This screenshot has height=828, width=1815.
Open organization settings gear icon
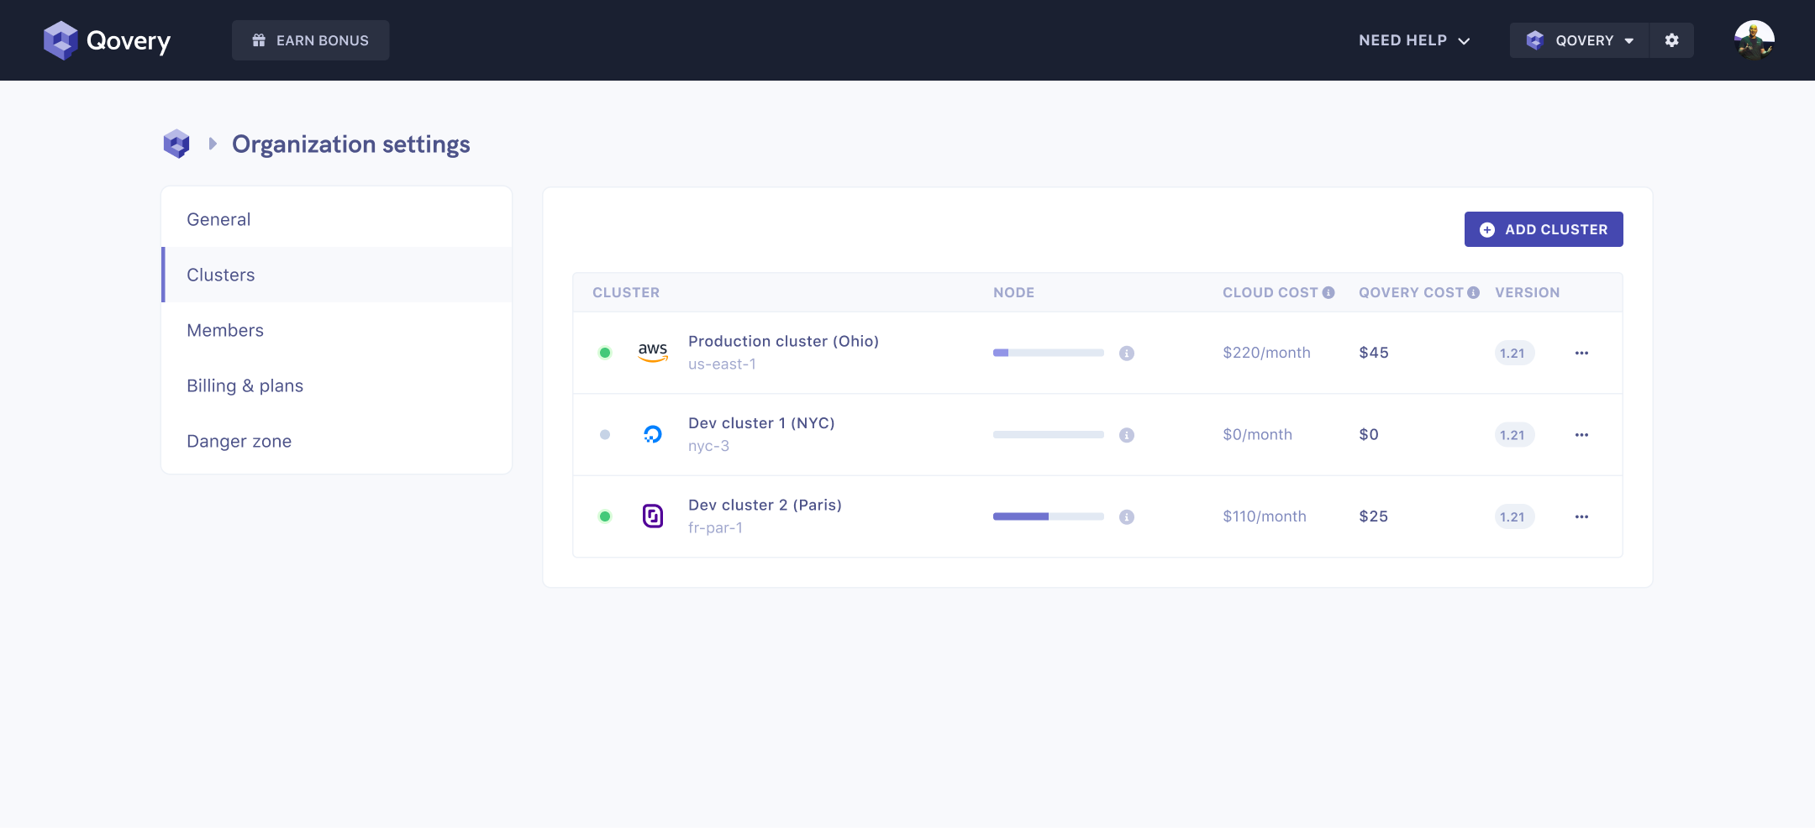[1672, 40]
